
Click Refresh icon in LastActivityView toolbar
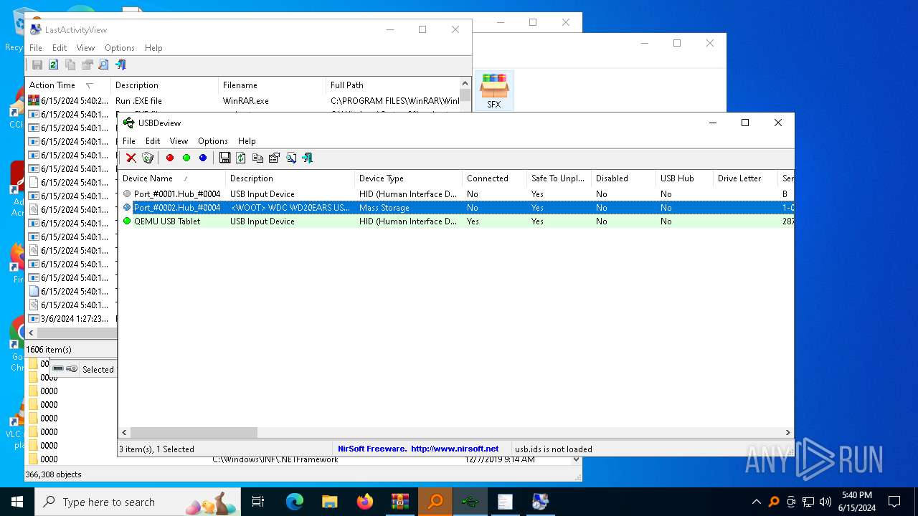point(54,64)
